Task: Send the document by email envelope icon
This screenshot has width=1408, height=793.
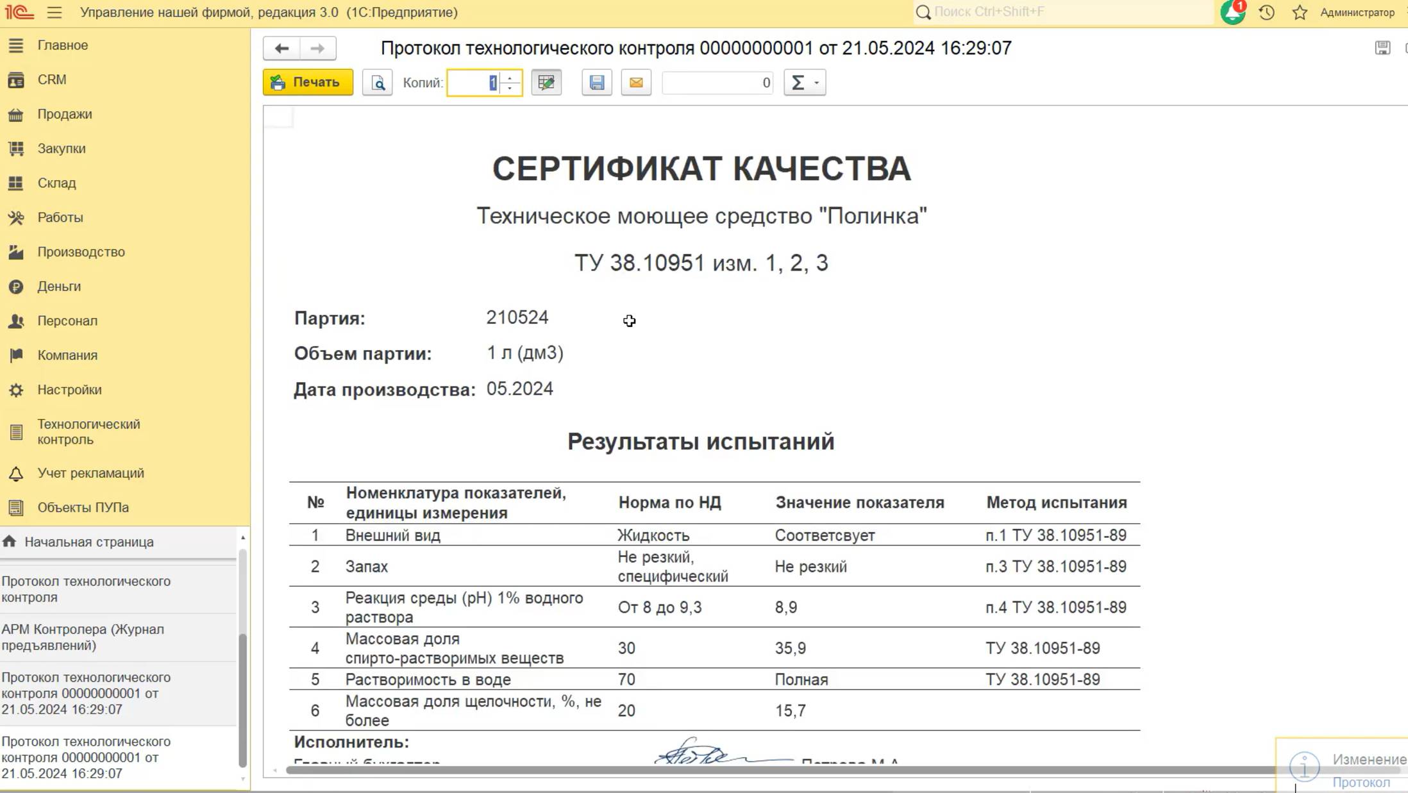Action: tap(636, 83)
